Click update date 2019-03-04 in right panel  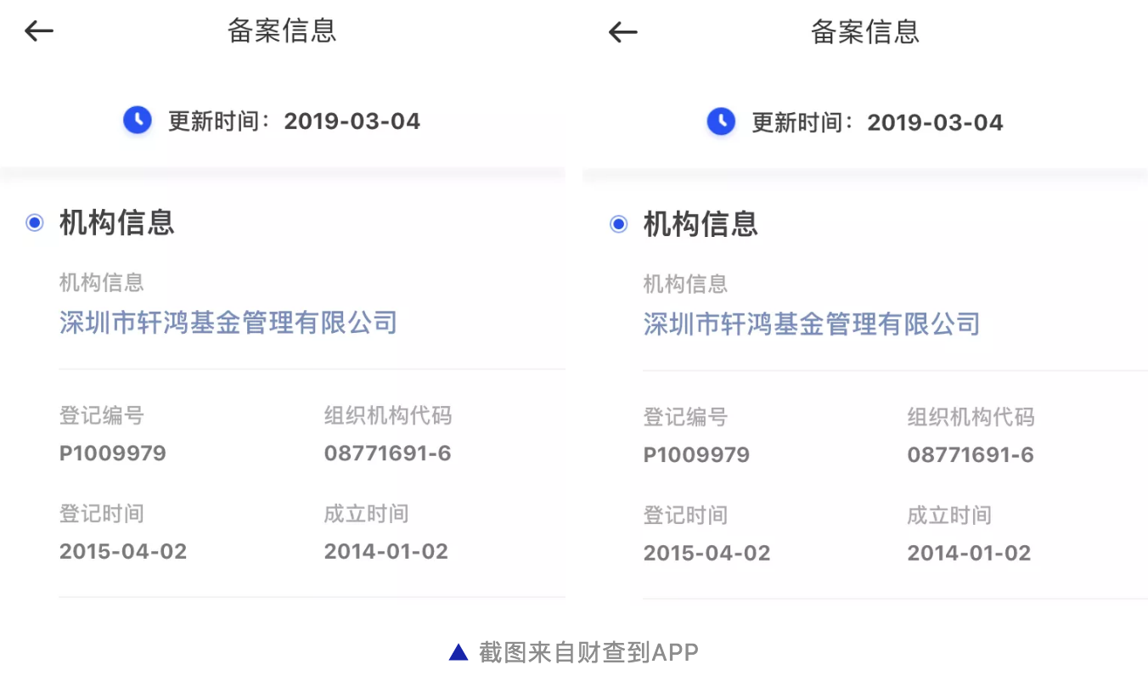pos(936,122)
